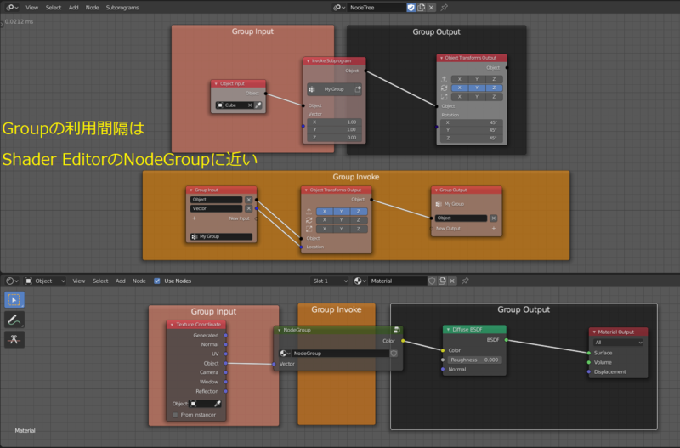Remove the Object input from Group Input node
The height and width of the screenshot is (448, 680).
[x=248, y=200]
